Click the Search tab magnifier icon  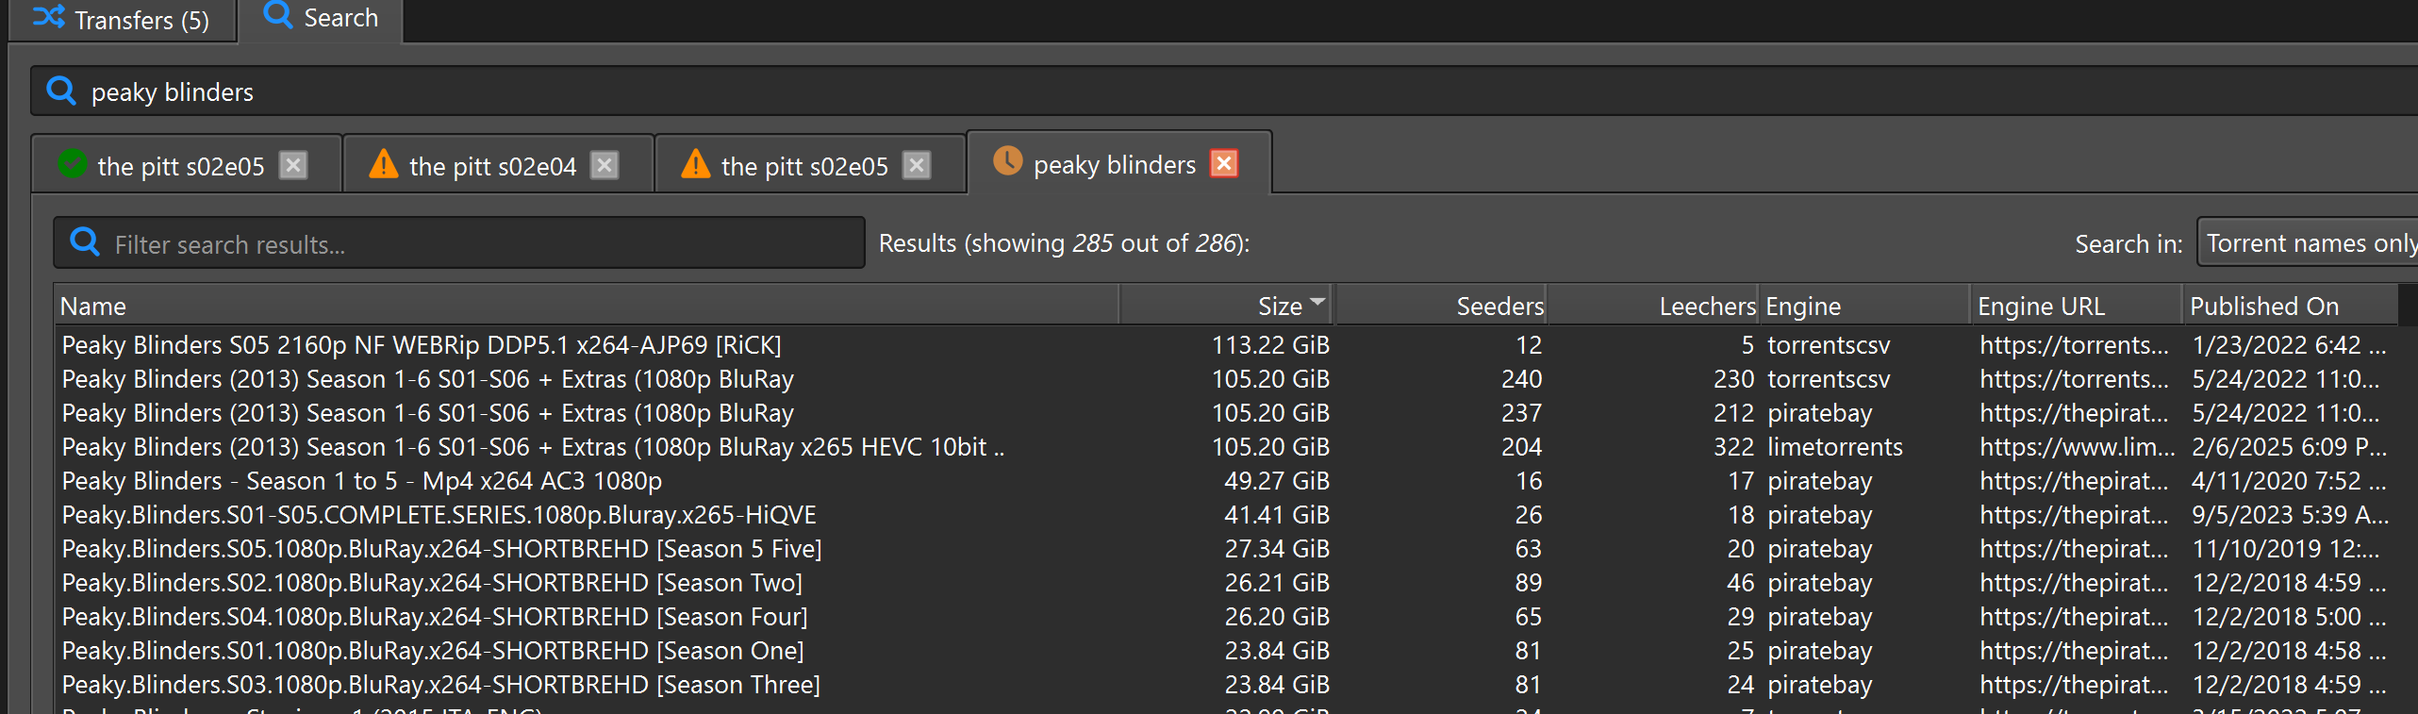pos(278,15)
